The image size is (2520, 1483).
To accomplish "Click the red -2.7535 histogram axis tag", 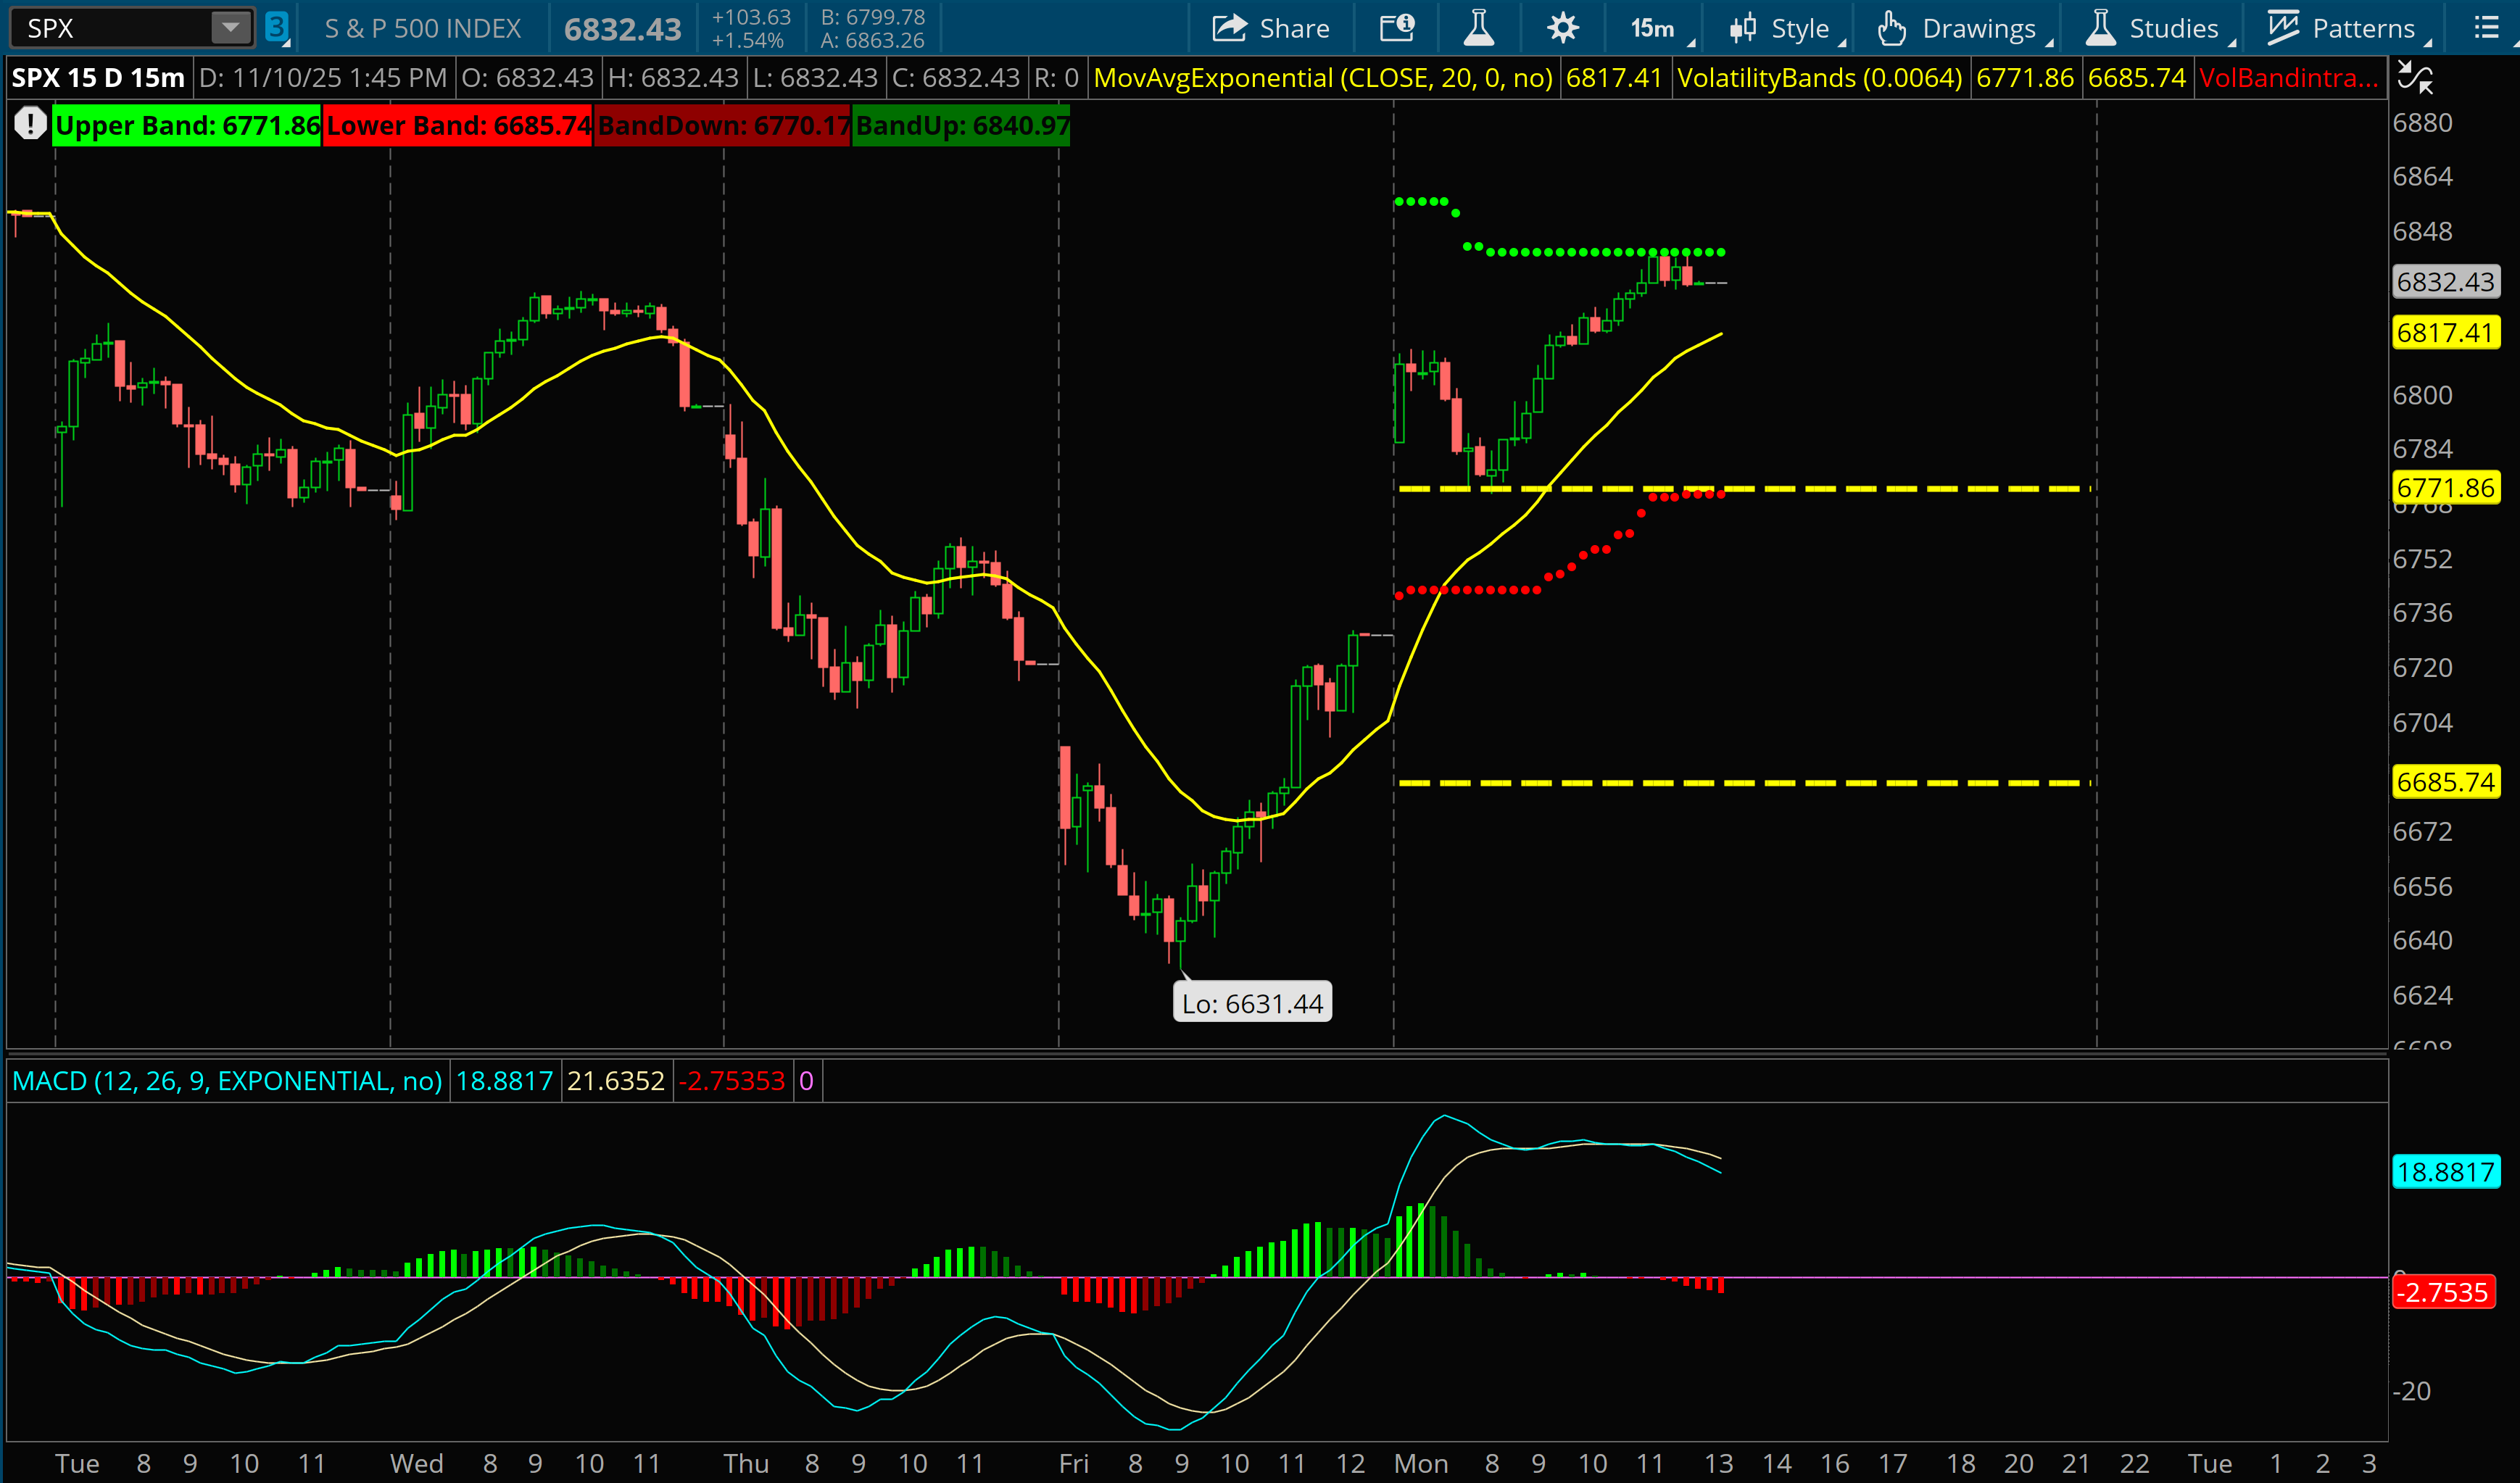I will pos(2443,1292).
